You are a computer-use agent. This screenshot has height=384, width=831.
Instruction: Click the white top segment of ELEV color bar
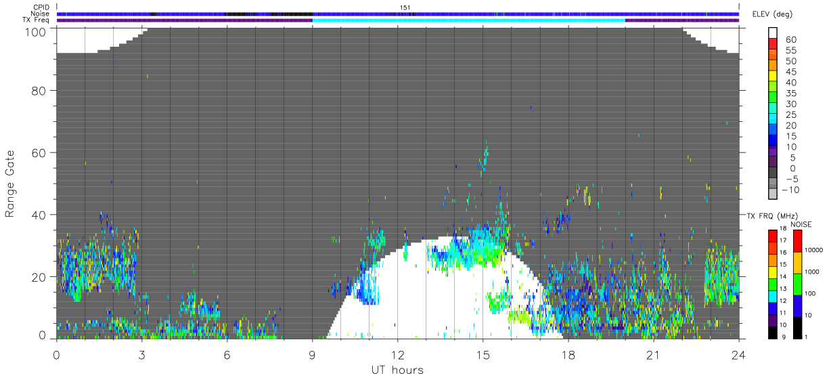773,34
